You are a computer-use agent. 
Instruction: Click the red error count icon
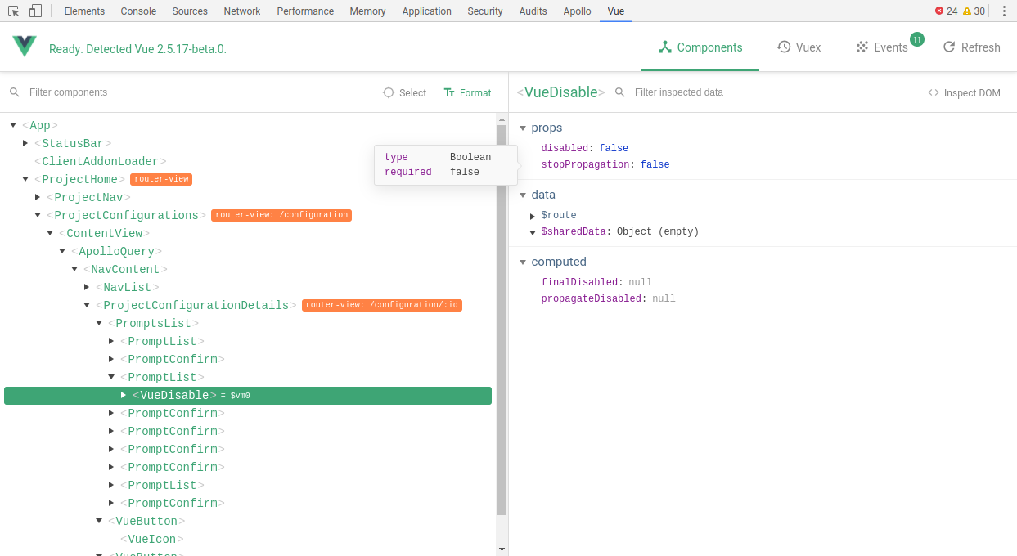tap(939, 11)
